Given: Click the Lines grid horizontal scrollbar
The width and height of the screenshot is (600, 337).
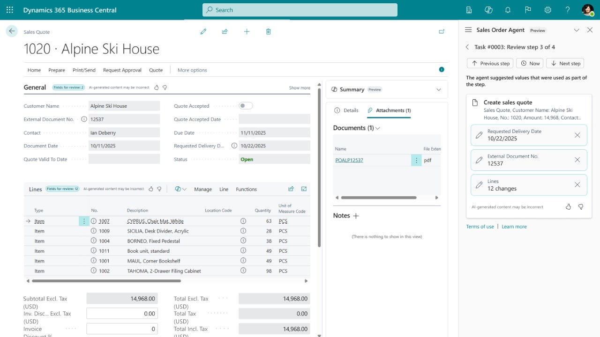Looking at the screenshot, I should tap(106, 281).
